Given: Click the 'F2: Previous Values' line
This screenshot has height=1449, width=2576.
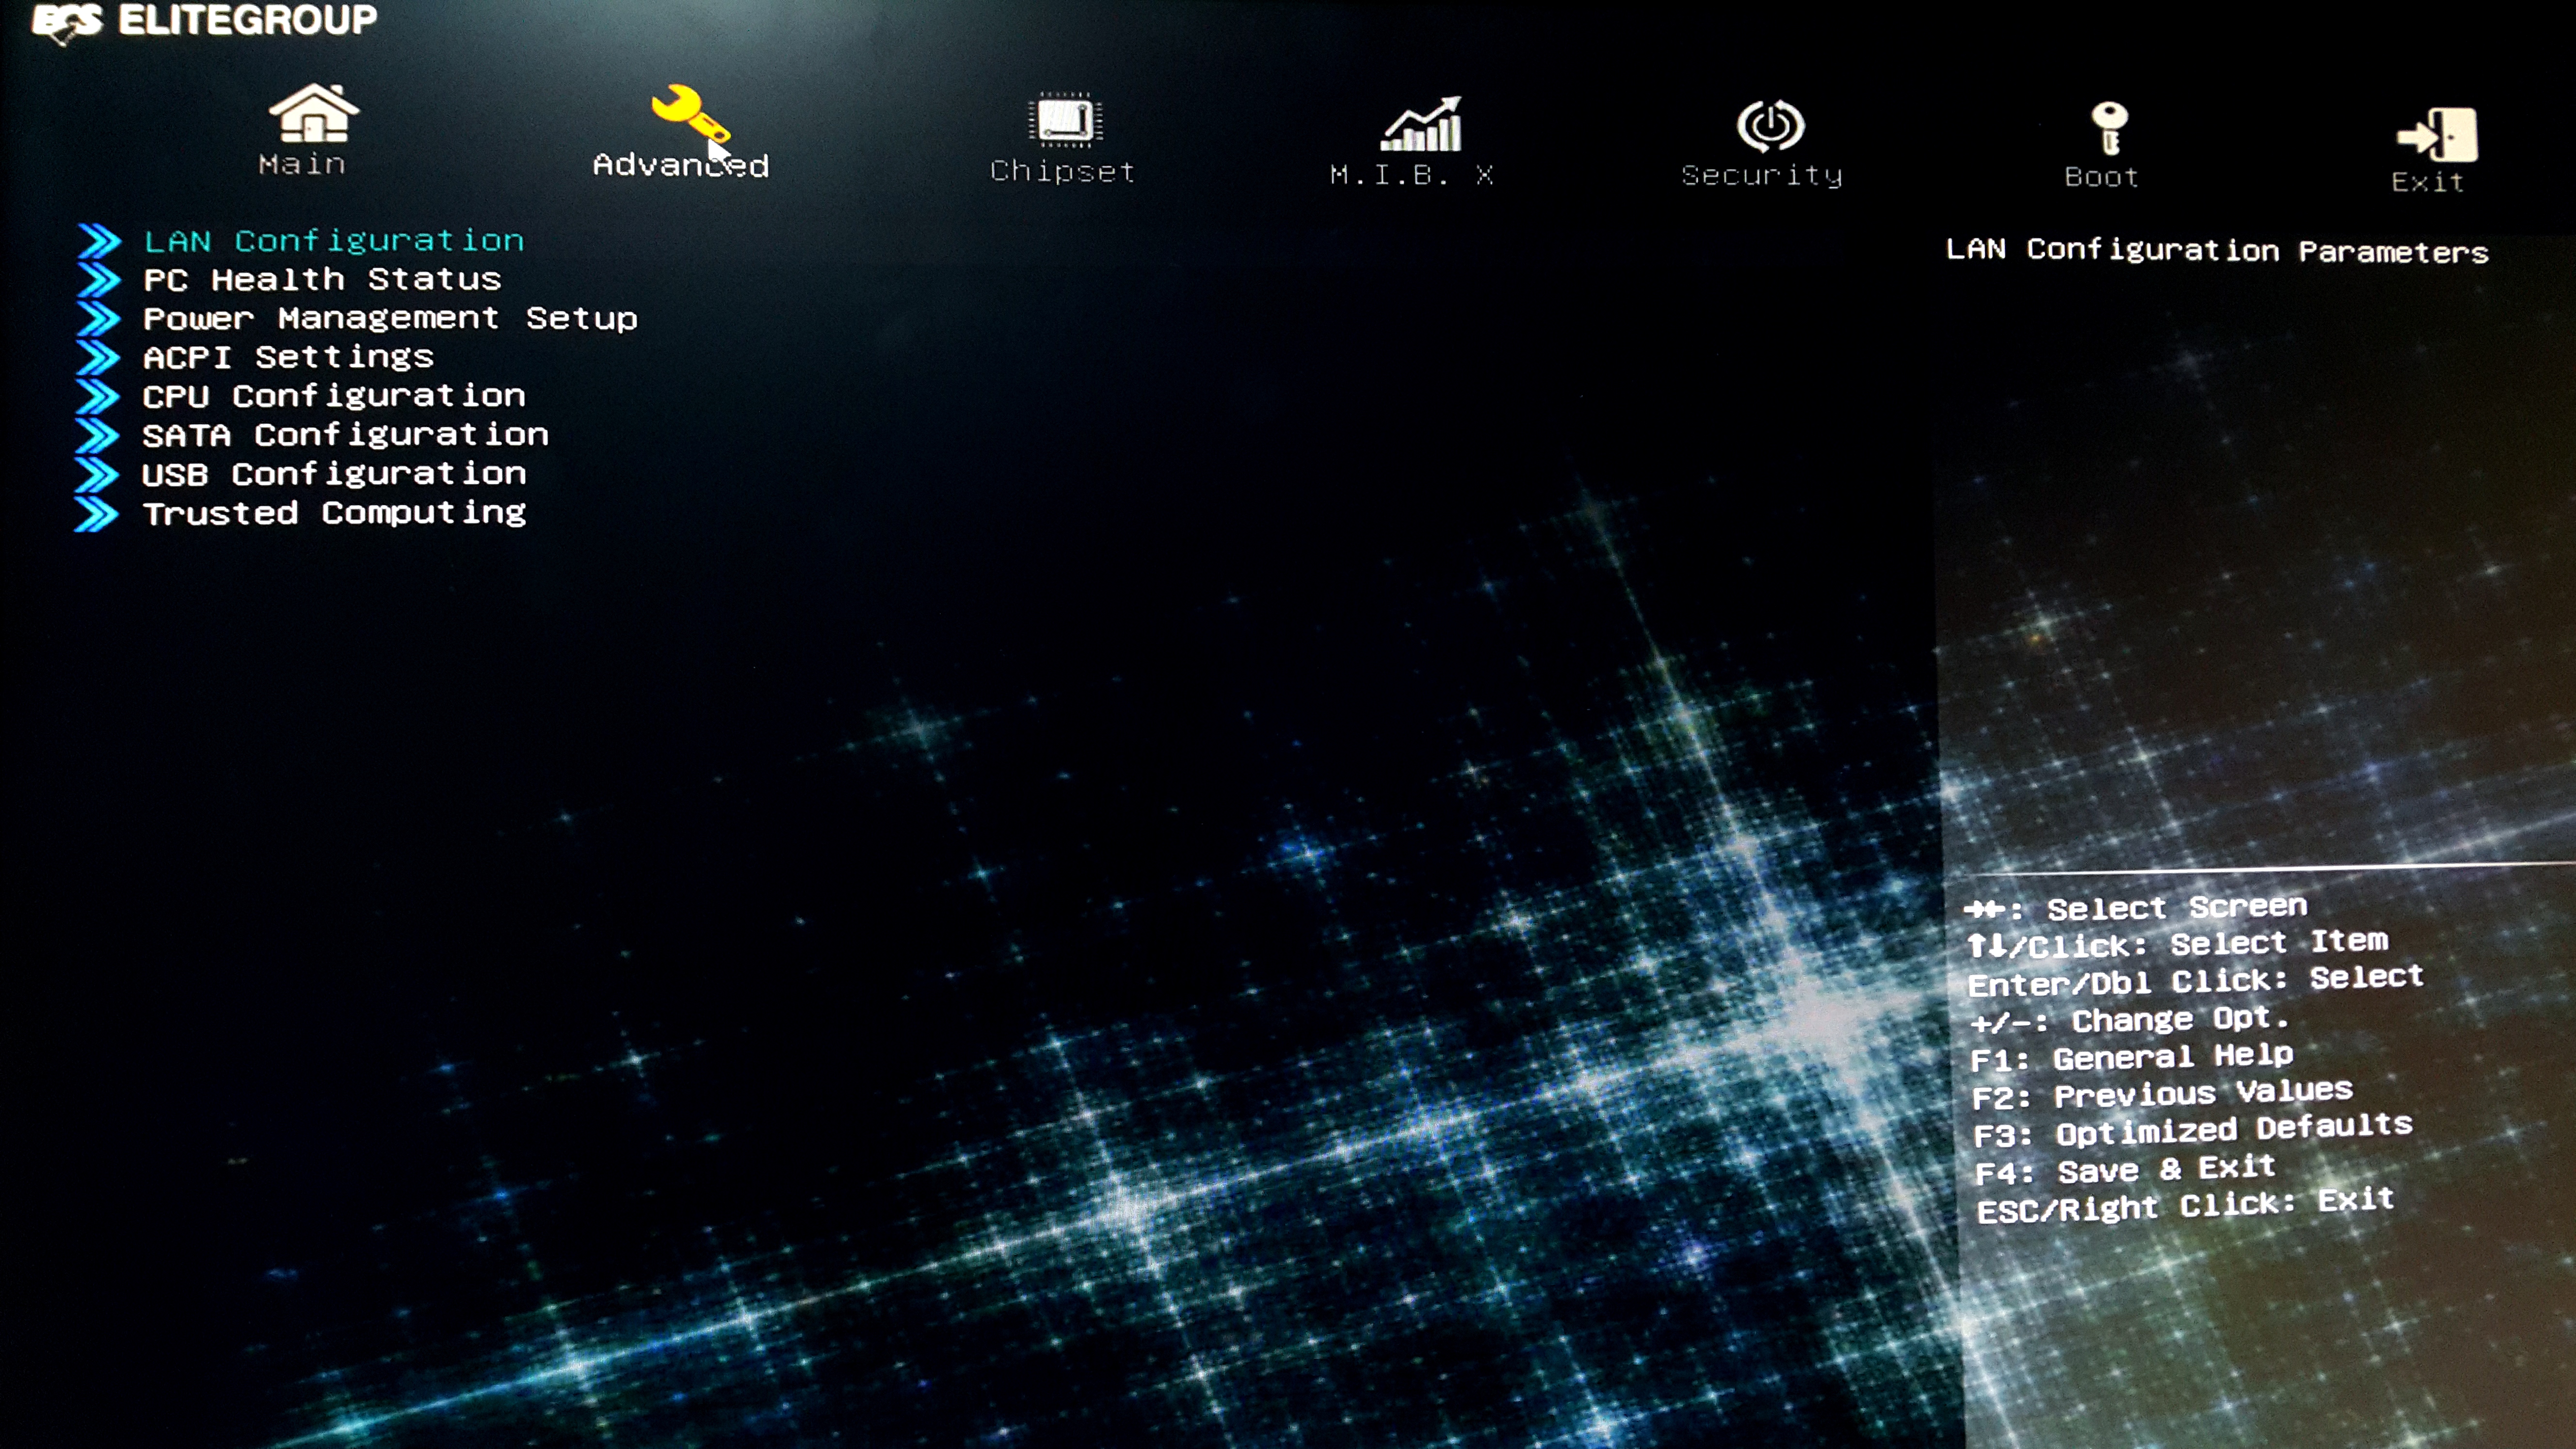Looking at the screenshot, I should [x=2162, y=1093].
